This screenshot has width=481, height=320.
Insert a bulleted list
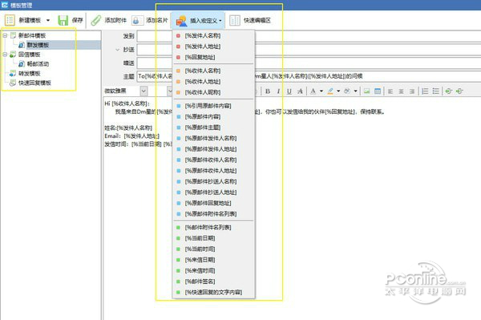pyautogui.click(x=435, y=91)
